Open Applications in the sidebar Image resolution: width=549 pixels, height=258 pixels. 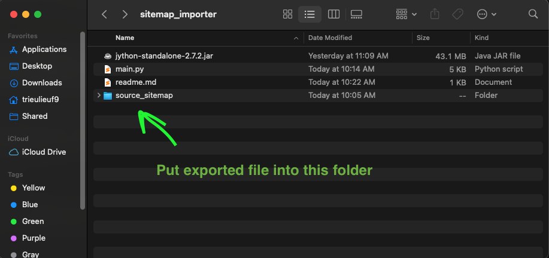[44, 50]
